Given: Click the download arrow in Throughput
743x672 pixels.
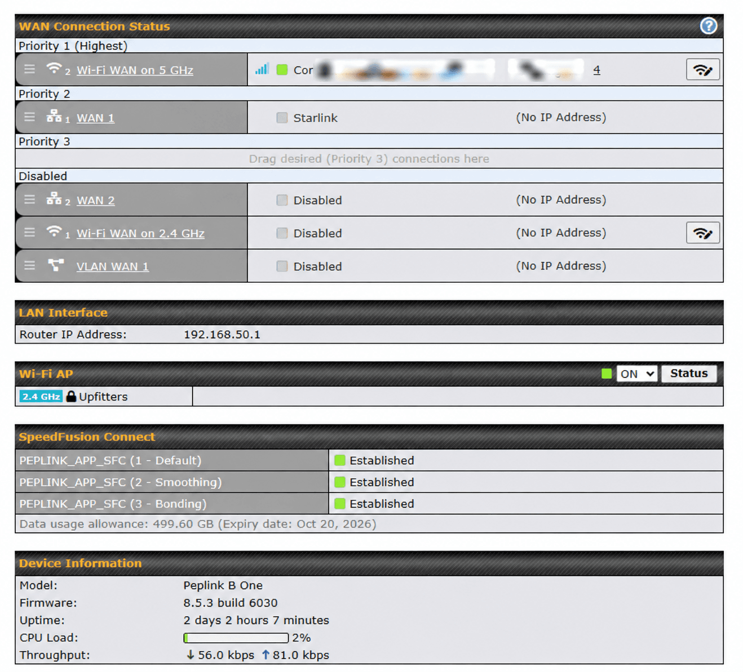Looking at the screenshot, I should [191, 655].
